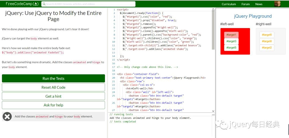Open the user profile avatar

click(277, 4)
